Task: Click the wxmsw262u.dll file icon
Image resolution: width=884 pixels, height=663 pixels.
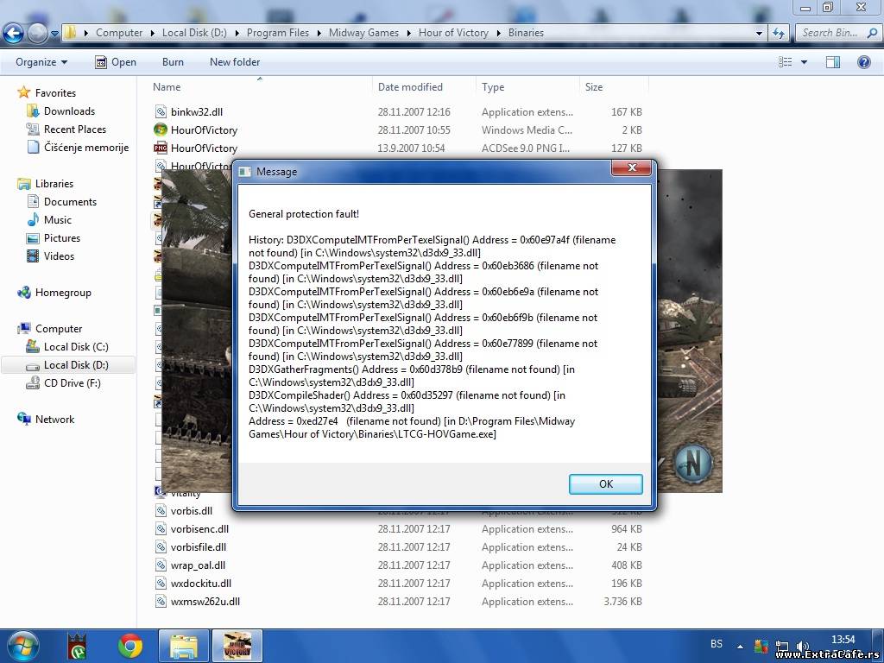Action: point(161,602)
